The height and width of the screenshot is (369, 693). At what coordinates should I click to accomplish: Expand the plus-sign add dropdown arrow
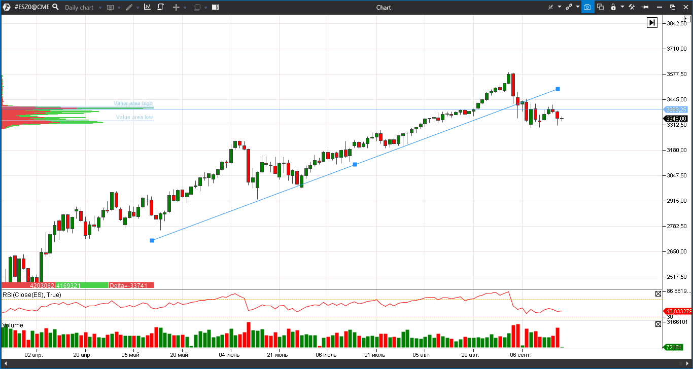tap(185, 8)
